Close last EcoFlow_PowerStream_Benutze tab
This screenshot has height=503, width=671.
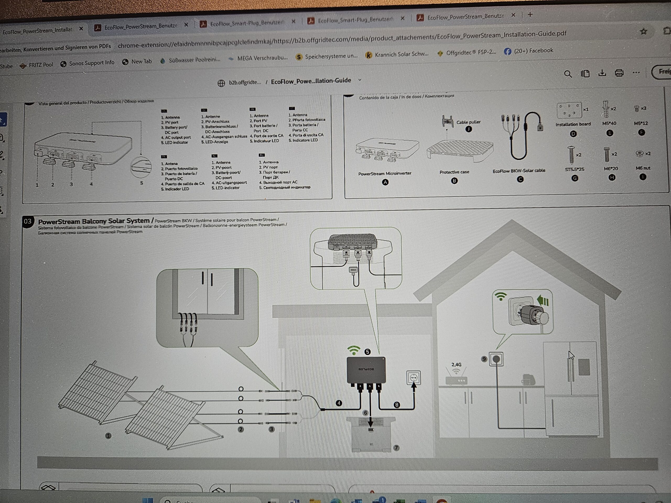tap(513, 15)
